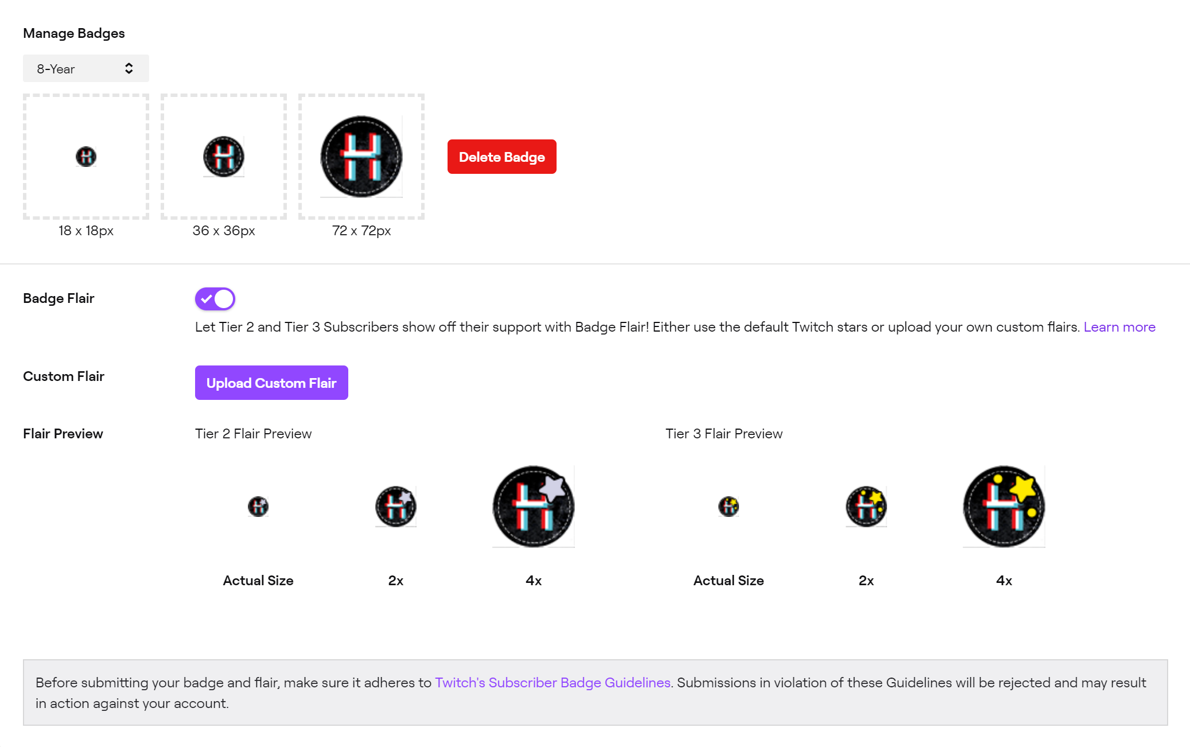Screen dimensions: 1190x747
Task: Click the Tier 3 4x flair preview icon
Action: [x=1004, y=506]
